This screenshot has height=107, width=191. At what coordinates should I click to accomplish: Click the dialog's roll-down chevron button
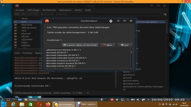(118, 21)
